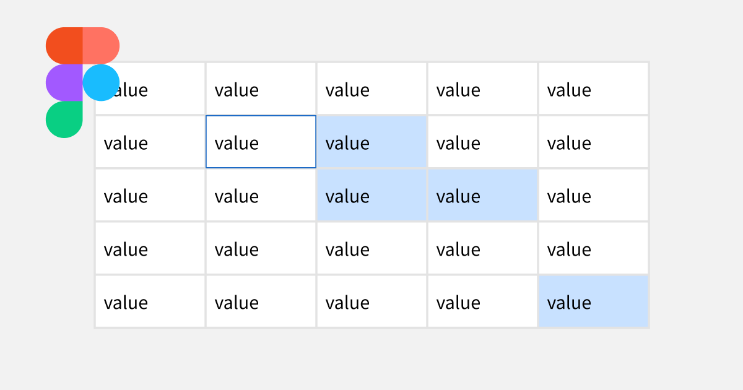Click the full Figma logo graphic
This screenshot has width=743, height=390.
pos(82,80)
